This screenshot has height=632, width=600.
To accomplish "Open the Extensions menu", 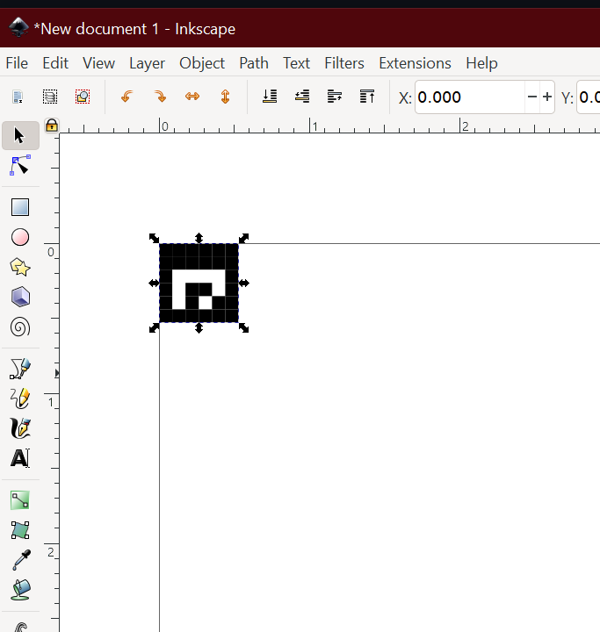I will coord(415,63).
